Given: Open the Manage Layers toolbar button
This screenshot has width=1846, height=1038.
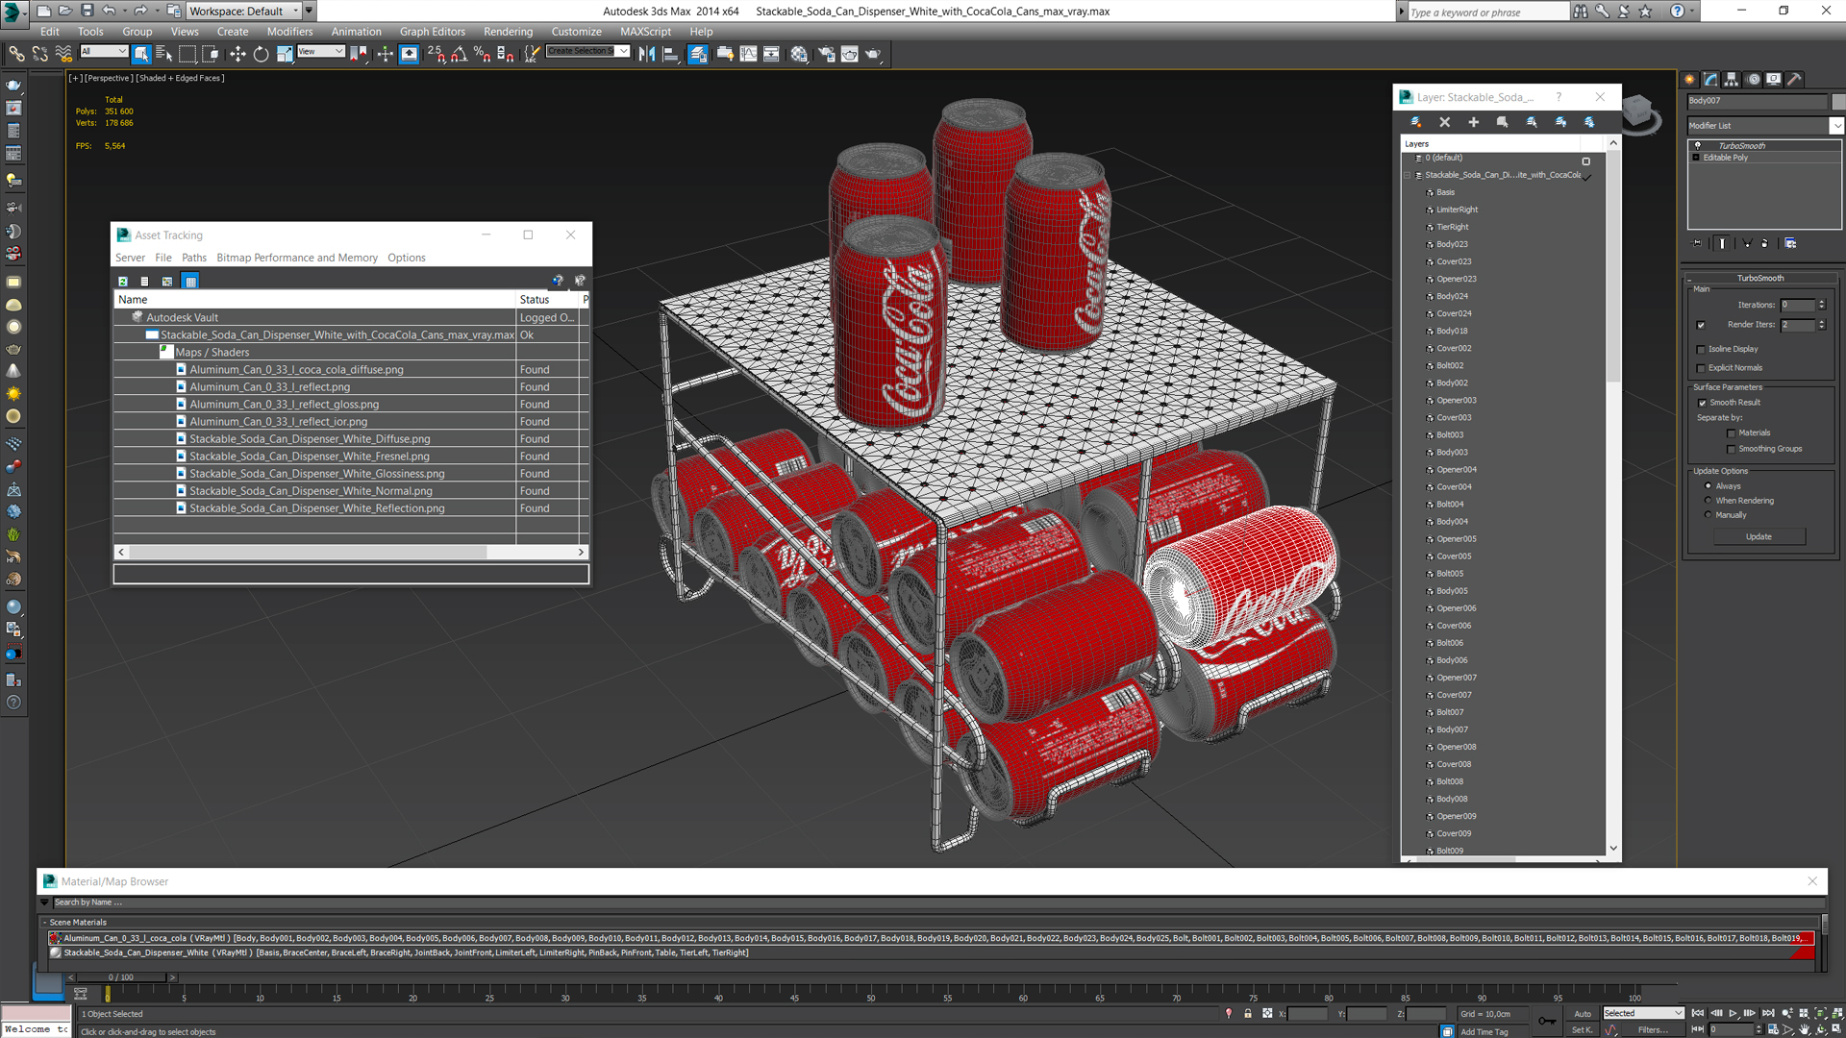Looking at the screenshot, I should (698, 54).
